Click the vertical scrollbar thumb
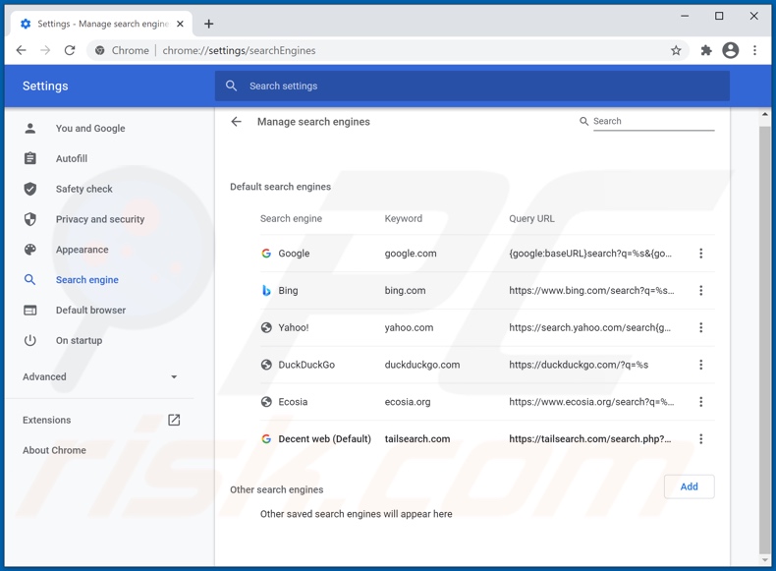Screen dimensions: 776x571 (764, 340)
